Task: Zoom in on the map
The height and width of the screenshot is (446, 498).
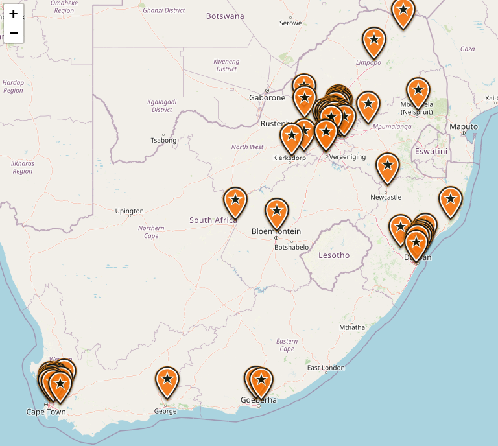Action: pos(14,14)
